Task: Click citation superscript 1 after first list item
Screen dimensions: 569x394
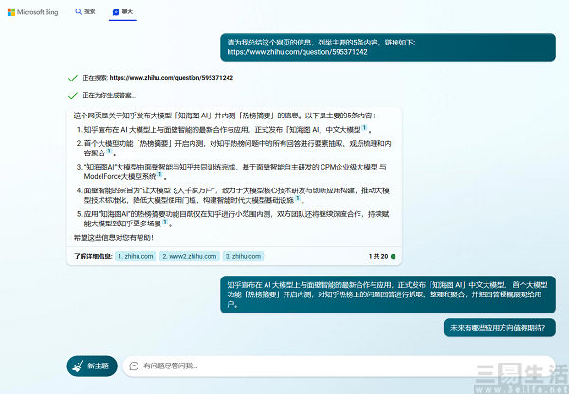Action: tap(365, 127)
